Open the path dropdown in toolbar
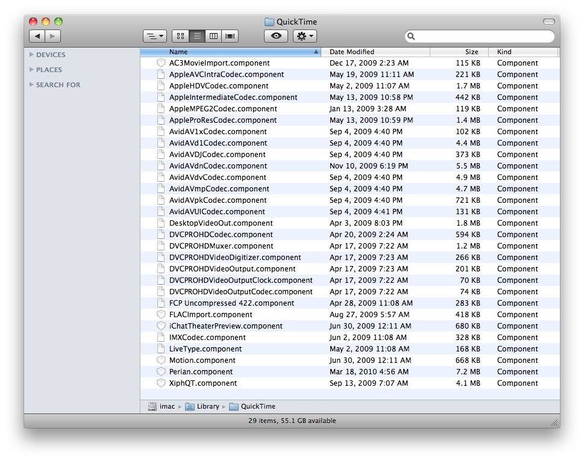This screenshot has height=461, width=584. click(155, 36)
